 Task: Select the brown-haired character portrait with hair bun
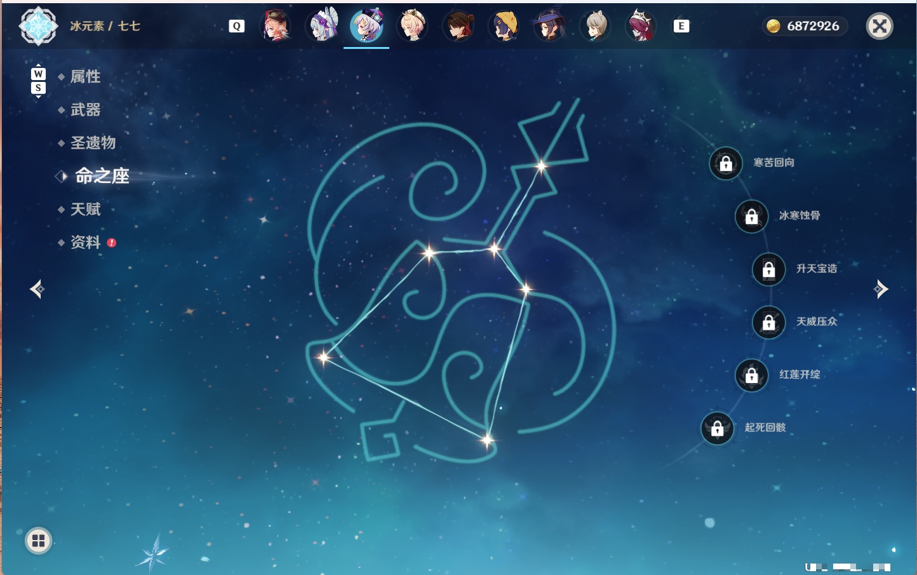point(458,26)
